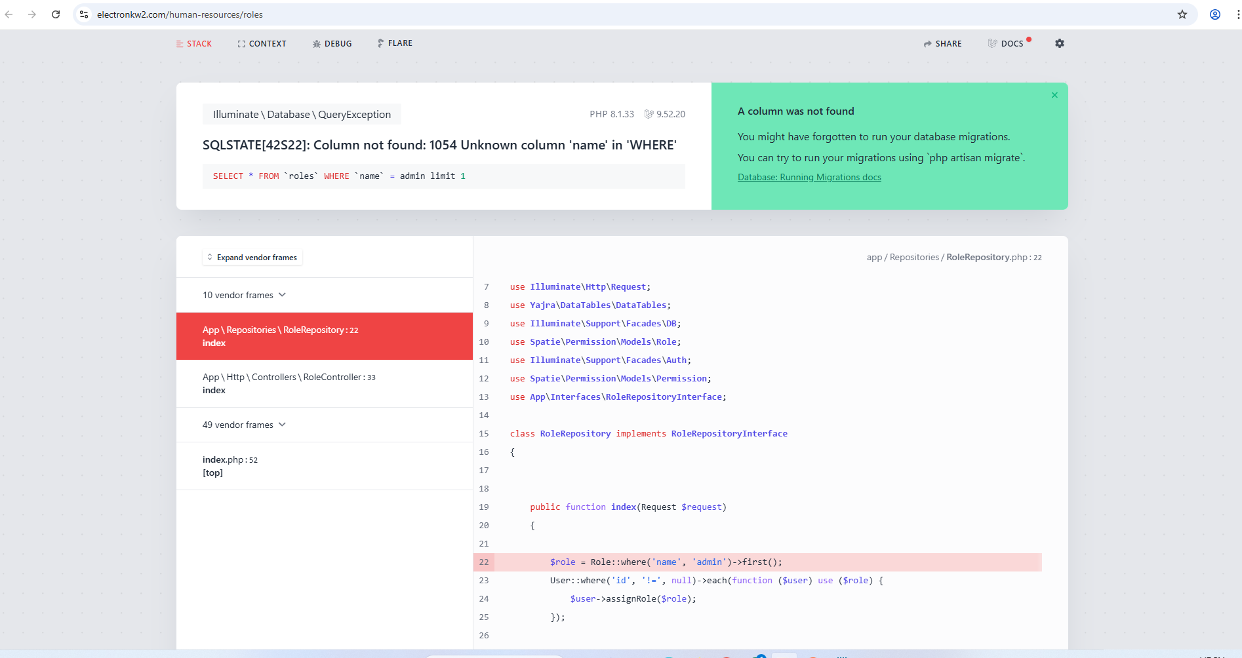Image resolution: width=1242 pixels, height=658 pixels.
Task: Open the Docs link
Action: [1007, 44]
